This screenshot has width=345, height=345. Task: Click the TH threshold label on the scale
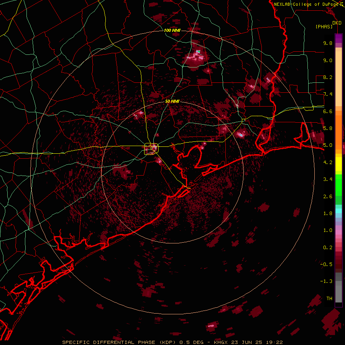pyautogui.click(x=329, y=299)
